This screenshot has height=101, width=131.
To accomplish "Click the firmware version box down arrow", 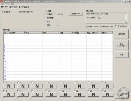I will (126, 21).
